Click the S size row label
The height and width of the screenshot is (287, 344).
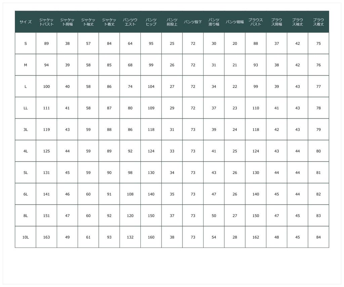click(26, 43)
